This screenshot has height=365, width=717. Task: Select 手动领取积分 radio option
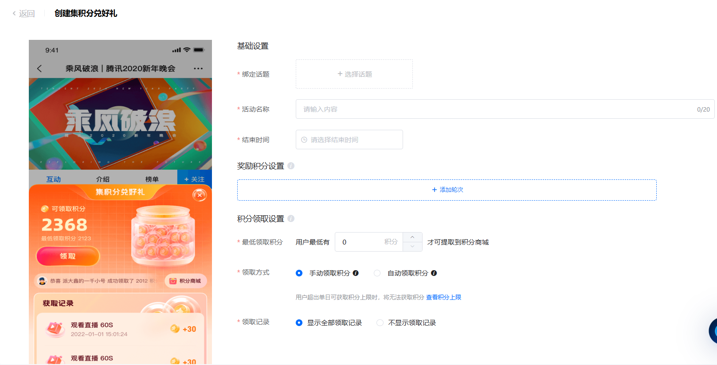[x=299, y=273]
